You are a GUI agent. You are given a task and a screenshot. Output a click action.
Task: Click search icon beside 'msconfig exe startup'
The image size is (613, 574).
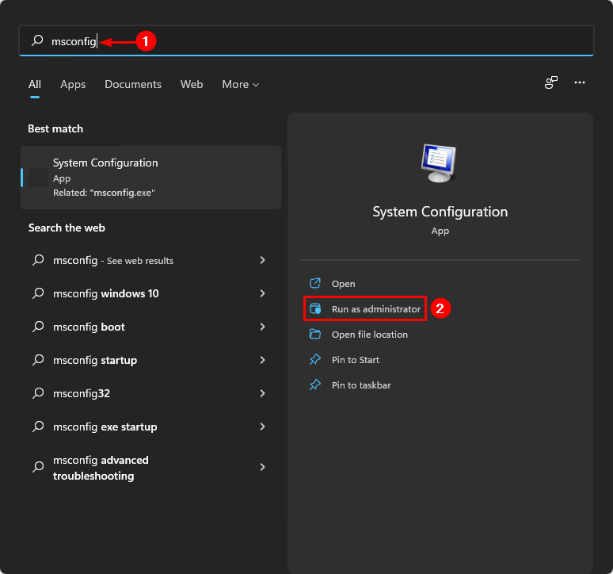(38, 426)
